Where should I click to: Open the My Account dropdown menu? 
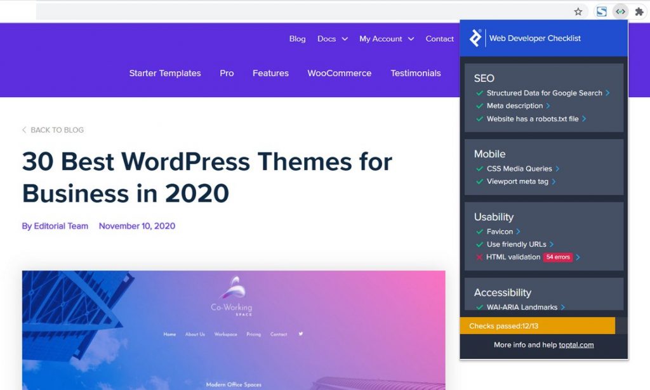(x=387, y=39)
